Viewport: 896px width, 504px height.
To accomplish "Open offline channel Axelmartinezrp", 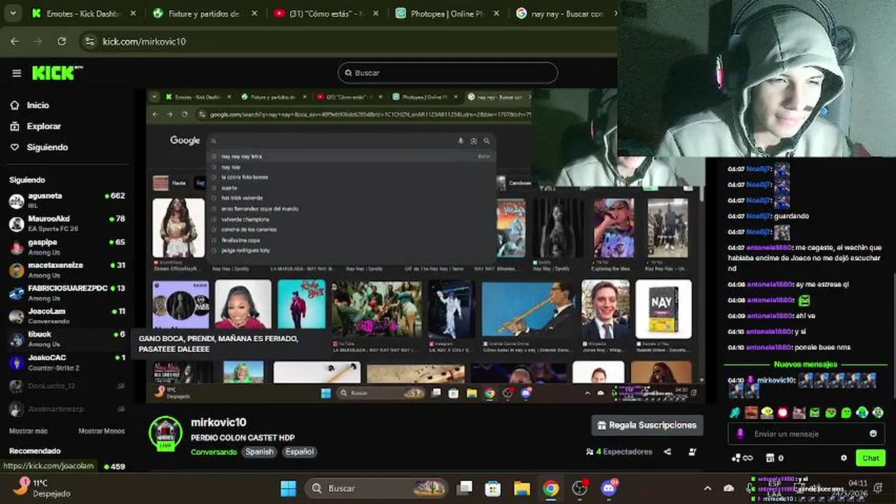I will (x=67, y=409).
